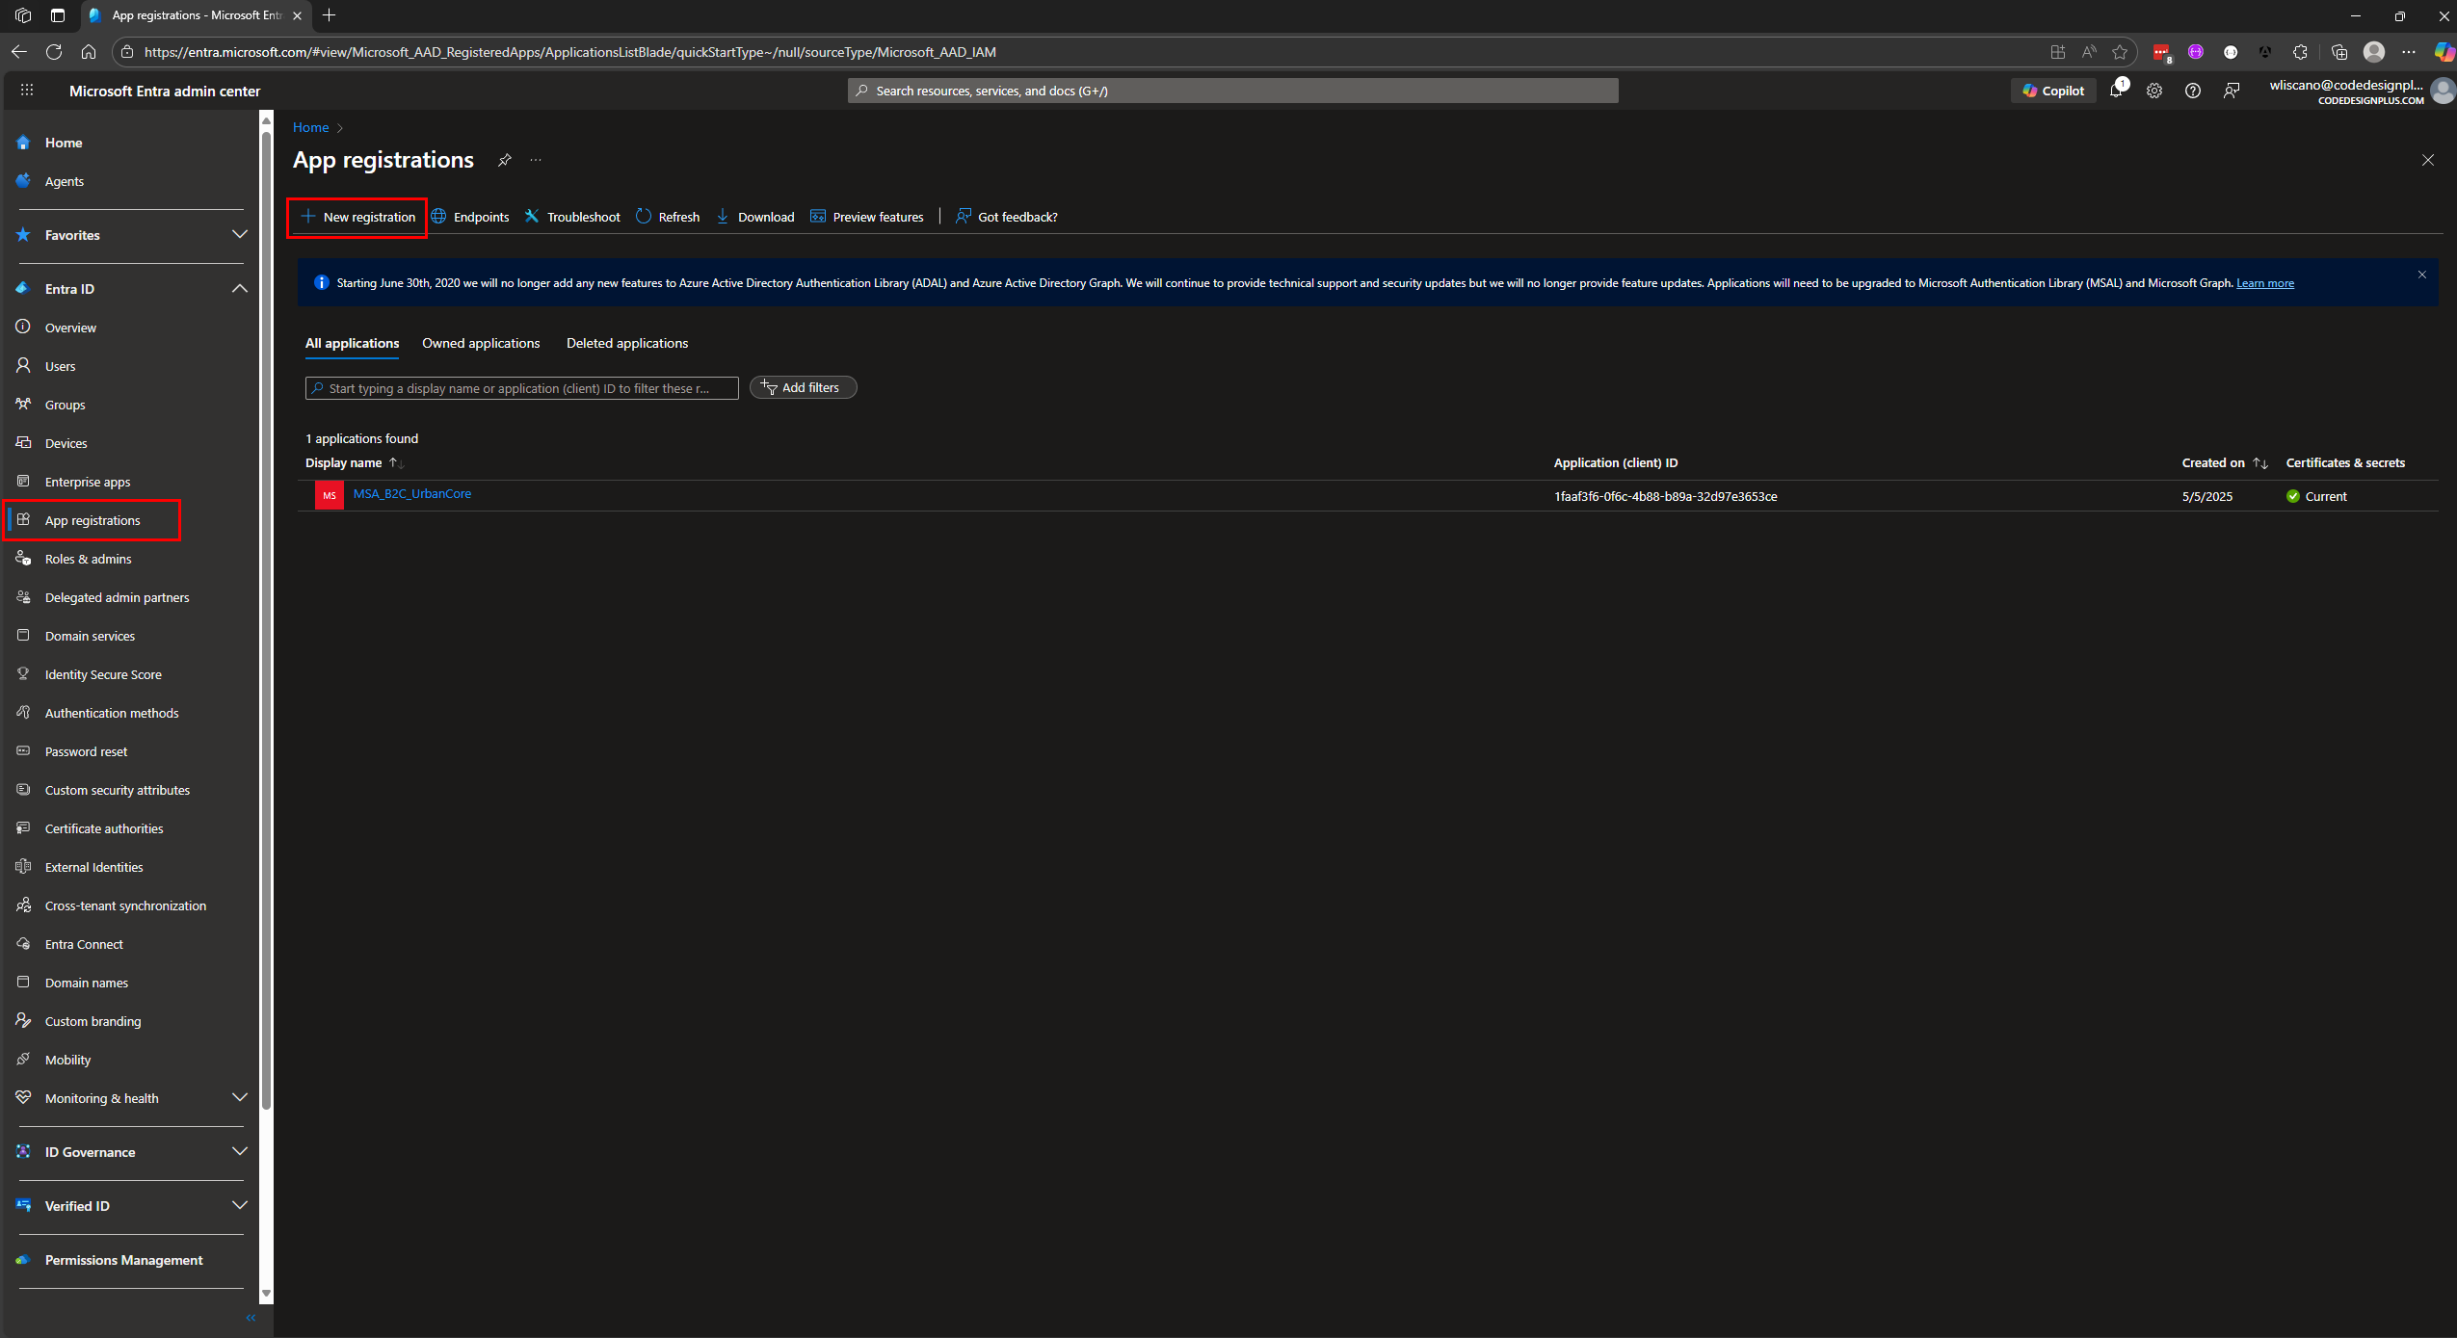Click the browser Refresh button
The height and width of the screenshot is (1338, 2457).
click(x=54, y=52)
